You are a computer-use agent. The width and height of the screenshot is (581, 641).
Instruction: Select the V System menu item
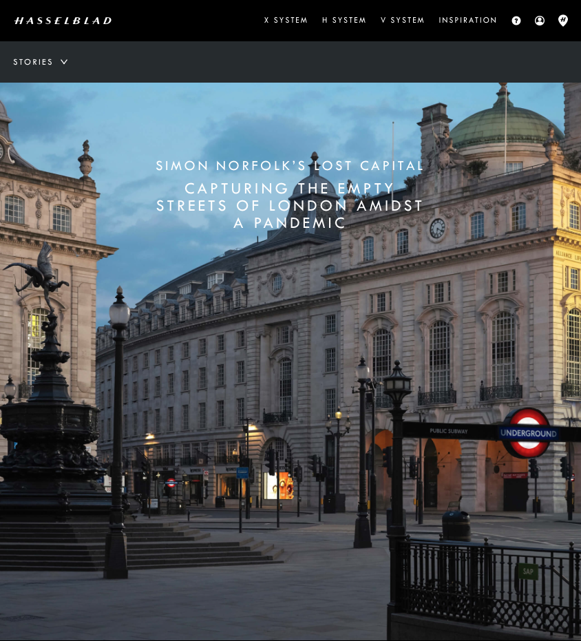(403, 21)
